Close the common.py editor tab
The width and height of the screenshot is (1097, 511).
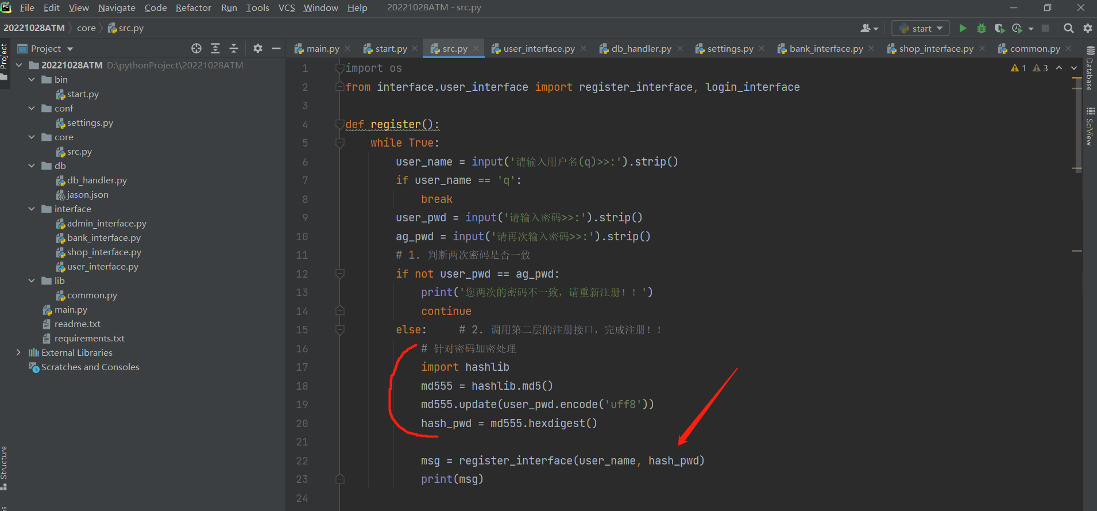click(1068, 49)
